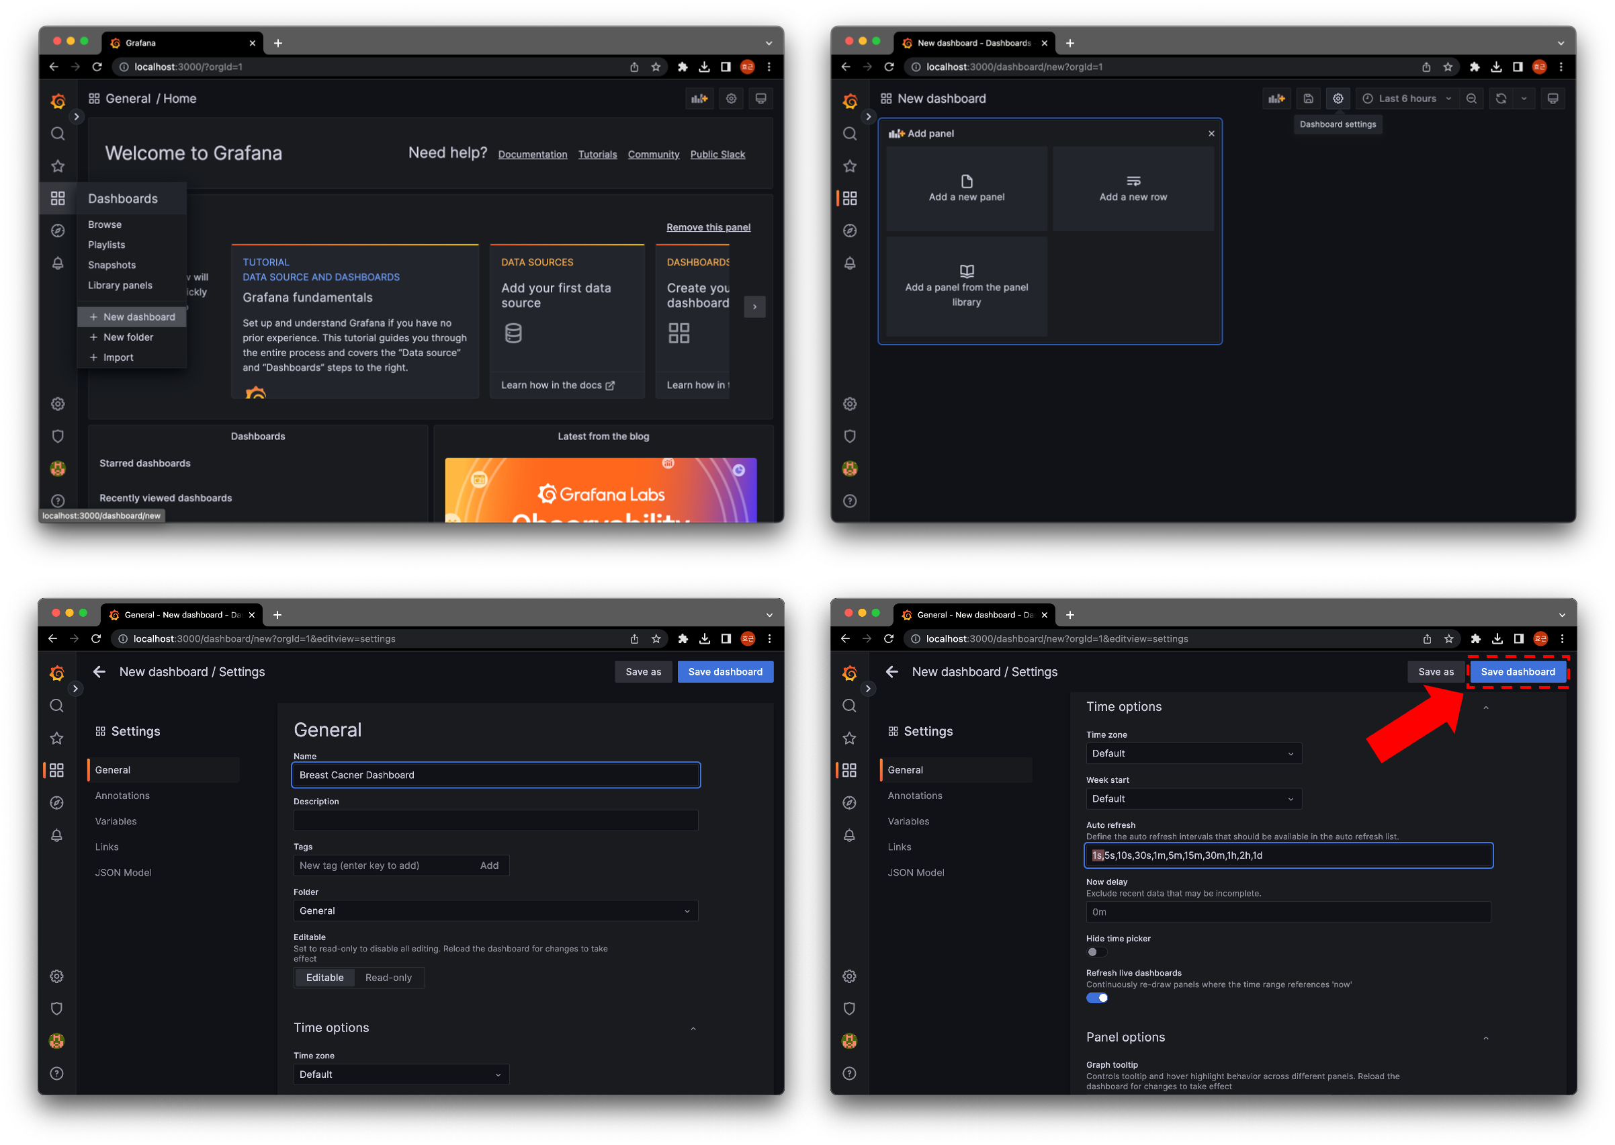Image resolution: width=1615 pixels, height=1145 pixels.
Task: Click Add a new row card
Action: pyautogui.click(x=1133, y=188)
